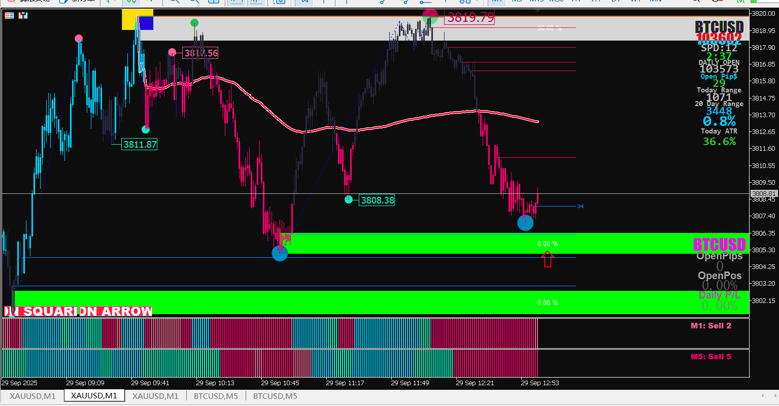
Task: Click the left chart-tabs scroll arrow
Action: 762,396
